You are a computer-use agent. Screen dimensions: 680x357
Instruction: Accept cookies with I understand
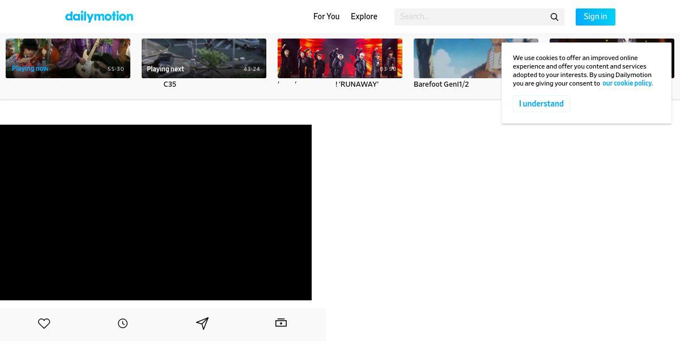click(541, 104)
